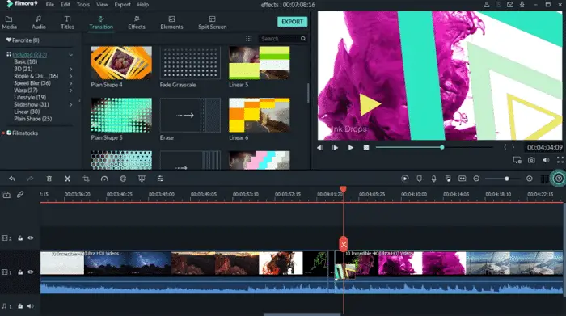Hide video track 1 with eye icon
566x316 pixels.
[31, 272]
